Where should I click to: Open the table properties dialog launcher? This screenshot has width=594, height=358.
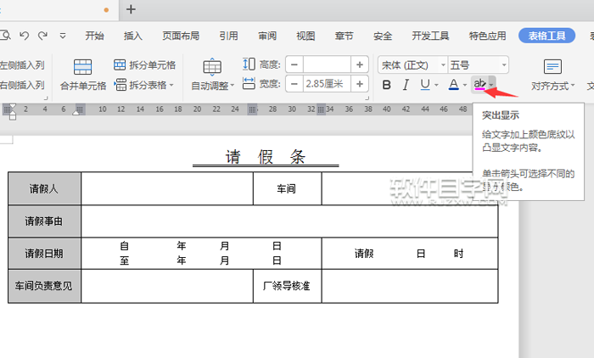pyautogui.click(x=367, y=98)
